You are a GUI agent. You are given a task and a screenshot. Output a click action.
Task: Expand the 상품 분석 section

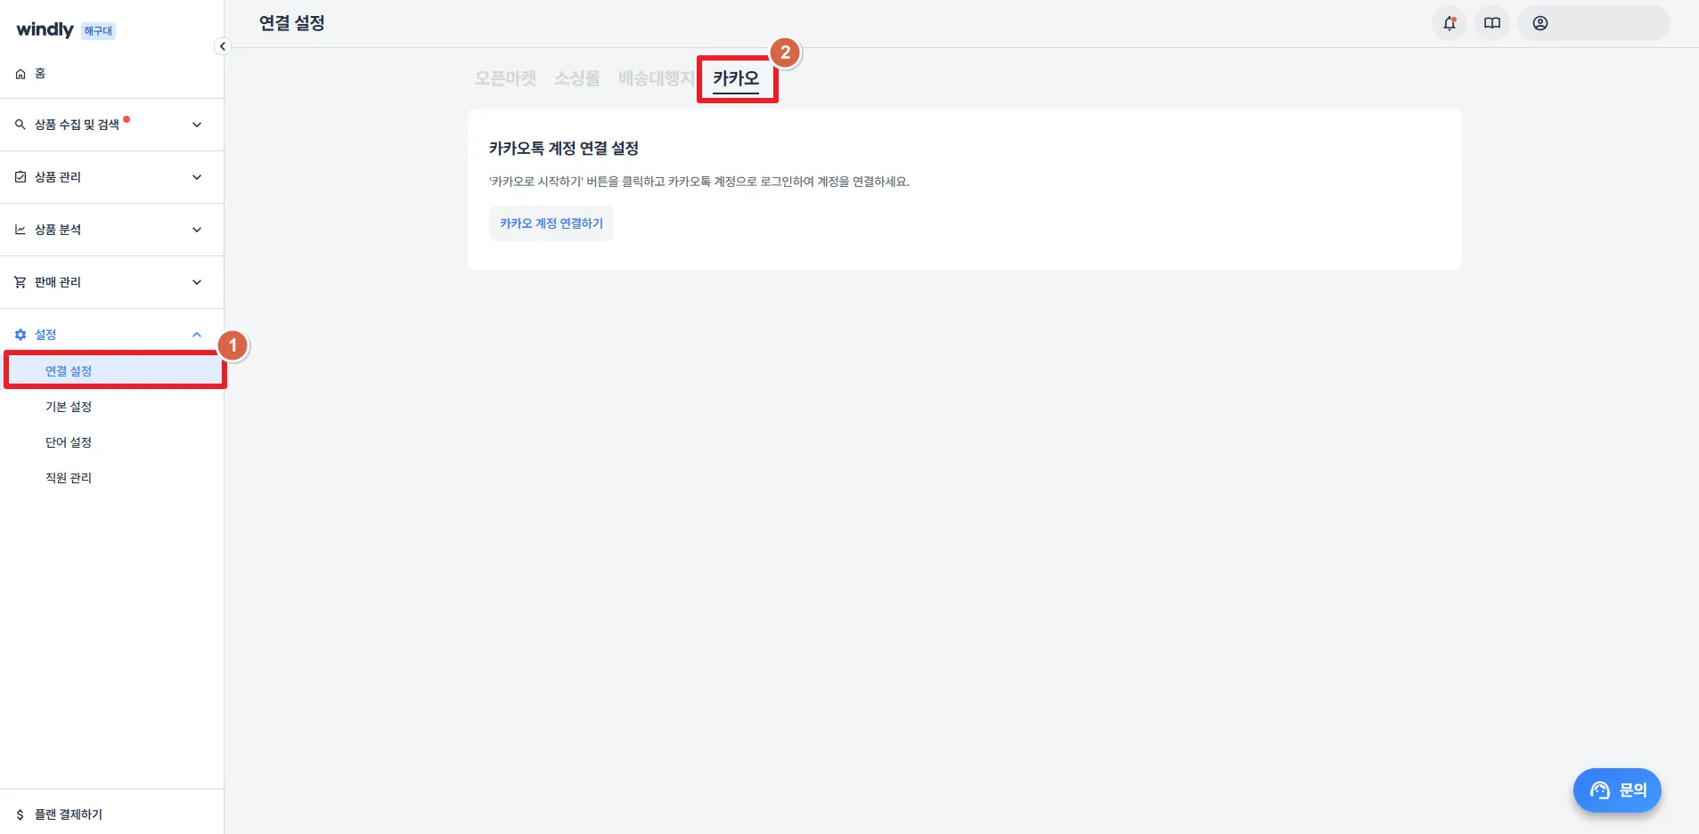tap(111, 230)
